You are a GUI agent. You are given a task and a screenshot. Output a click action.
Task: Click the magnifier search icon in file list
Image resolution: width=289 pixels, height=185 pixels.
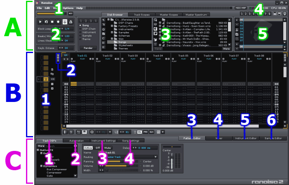(156, 20)
